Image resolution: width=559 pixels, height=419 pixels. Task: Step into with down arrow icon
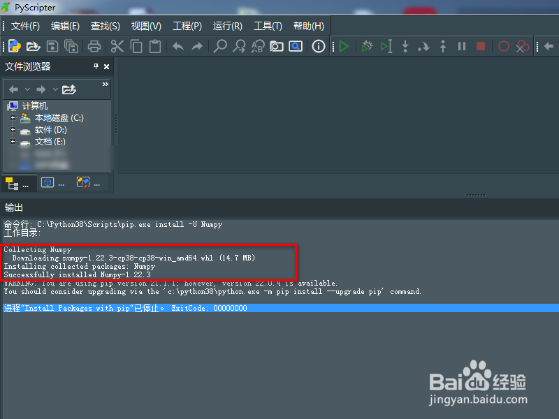405,46
